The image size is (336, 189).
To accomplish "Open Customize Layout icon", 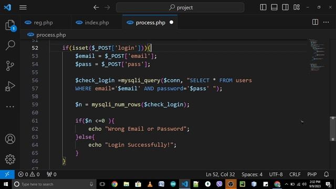I will [x=297, y=7].
